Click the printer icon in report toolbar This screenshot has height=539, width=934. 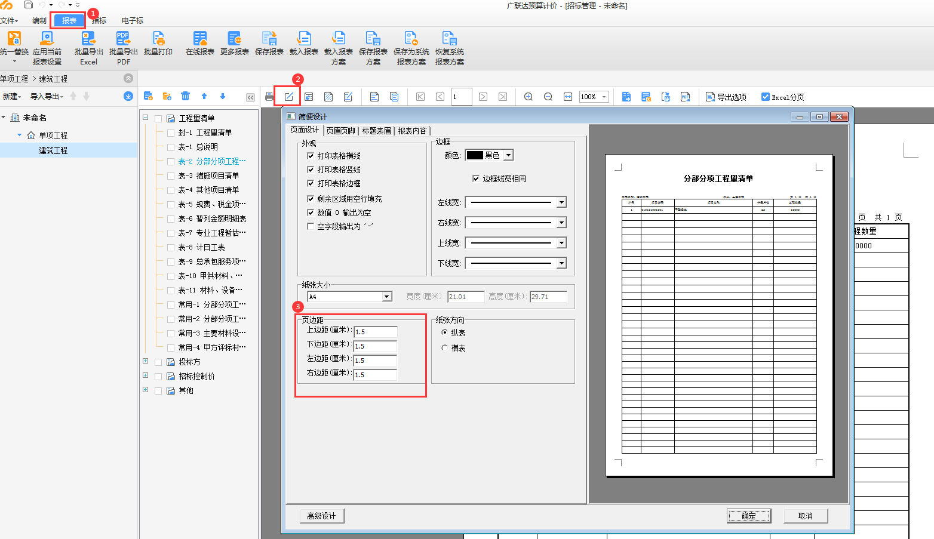(269, 97)
